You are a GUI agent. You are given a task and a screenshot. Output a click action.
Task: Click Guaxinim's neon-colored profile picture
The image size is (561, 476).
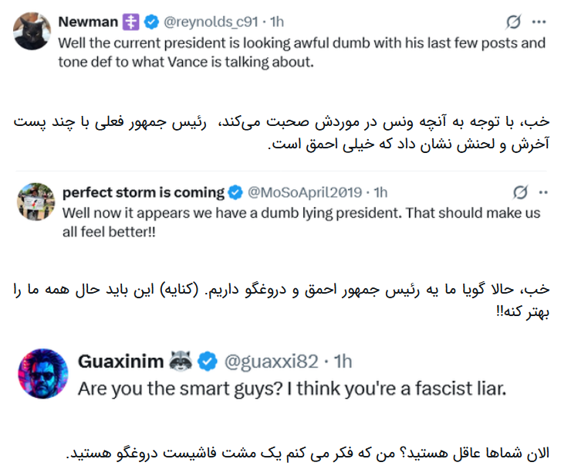[42, 374]
